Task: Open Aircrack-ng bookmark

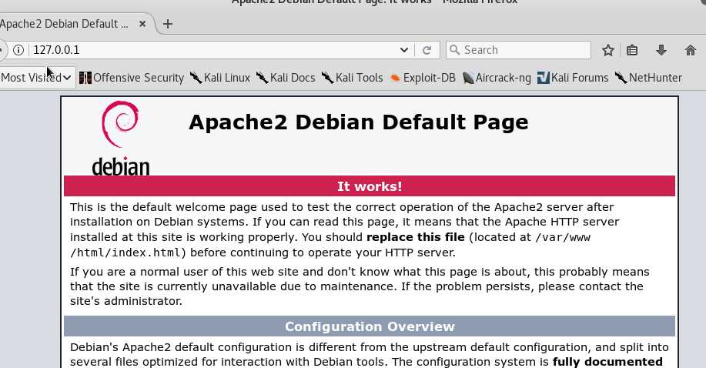Action: click(497, 78)
